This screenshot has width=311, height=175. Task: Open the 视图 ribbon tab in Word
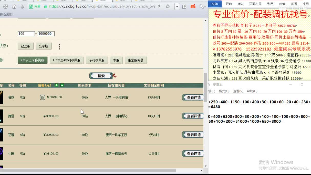306,4
